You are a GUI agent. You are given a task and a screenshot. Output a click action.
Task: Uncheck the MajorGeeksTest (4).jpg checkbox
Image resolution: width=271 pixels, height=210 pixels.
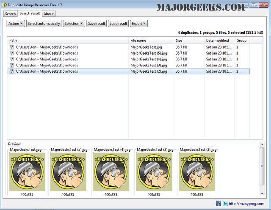click(x=11, y=59)
